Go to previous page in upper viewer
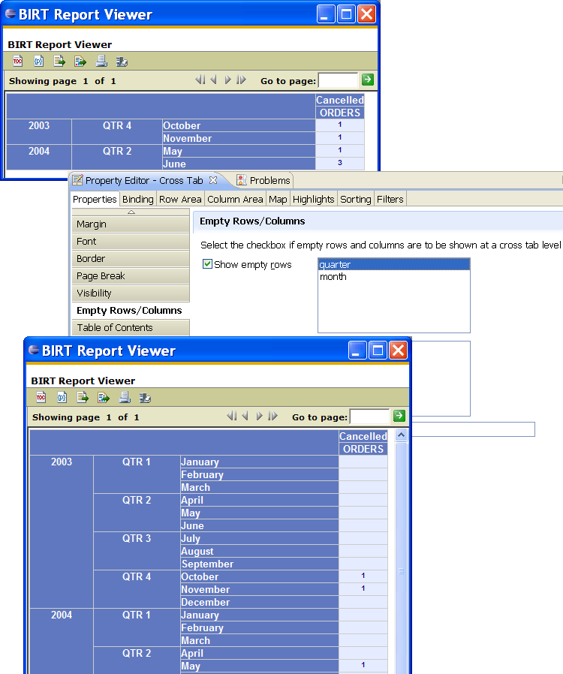 point(214,80)
